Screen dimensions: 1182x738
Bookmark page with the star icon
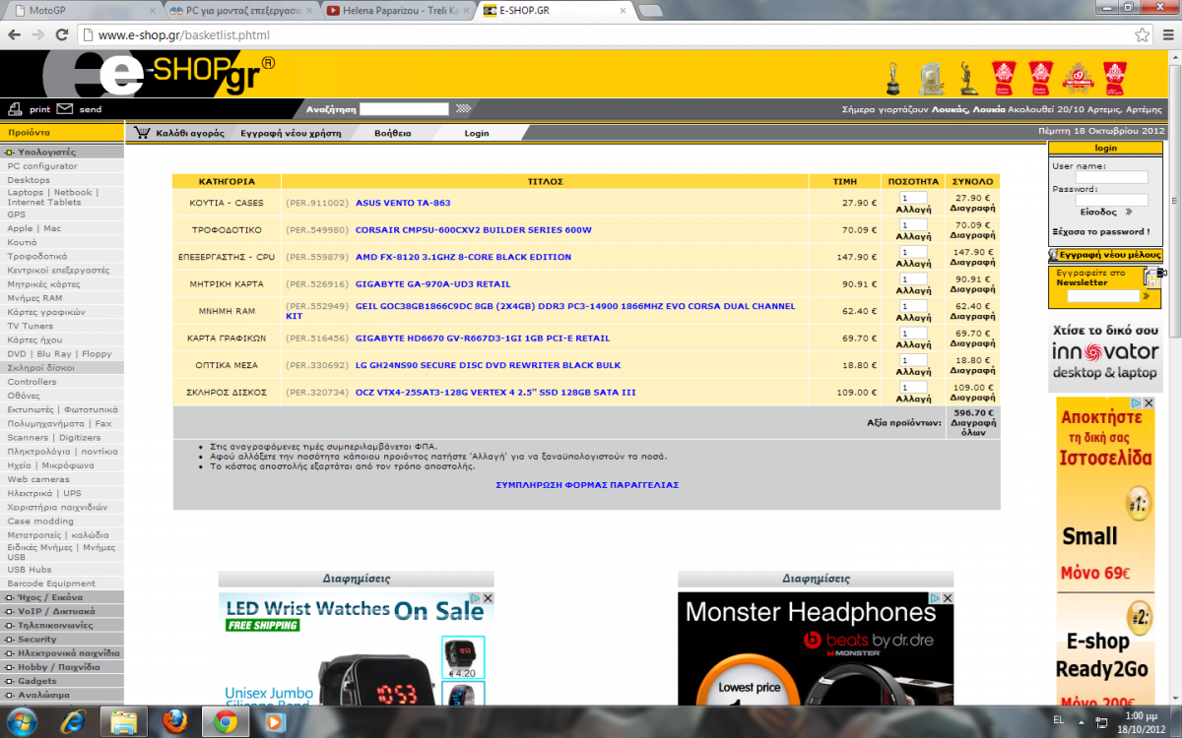[x=1142, y=34]
